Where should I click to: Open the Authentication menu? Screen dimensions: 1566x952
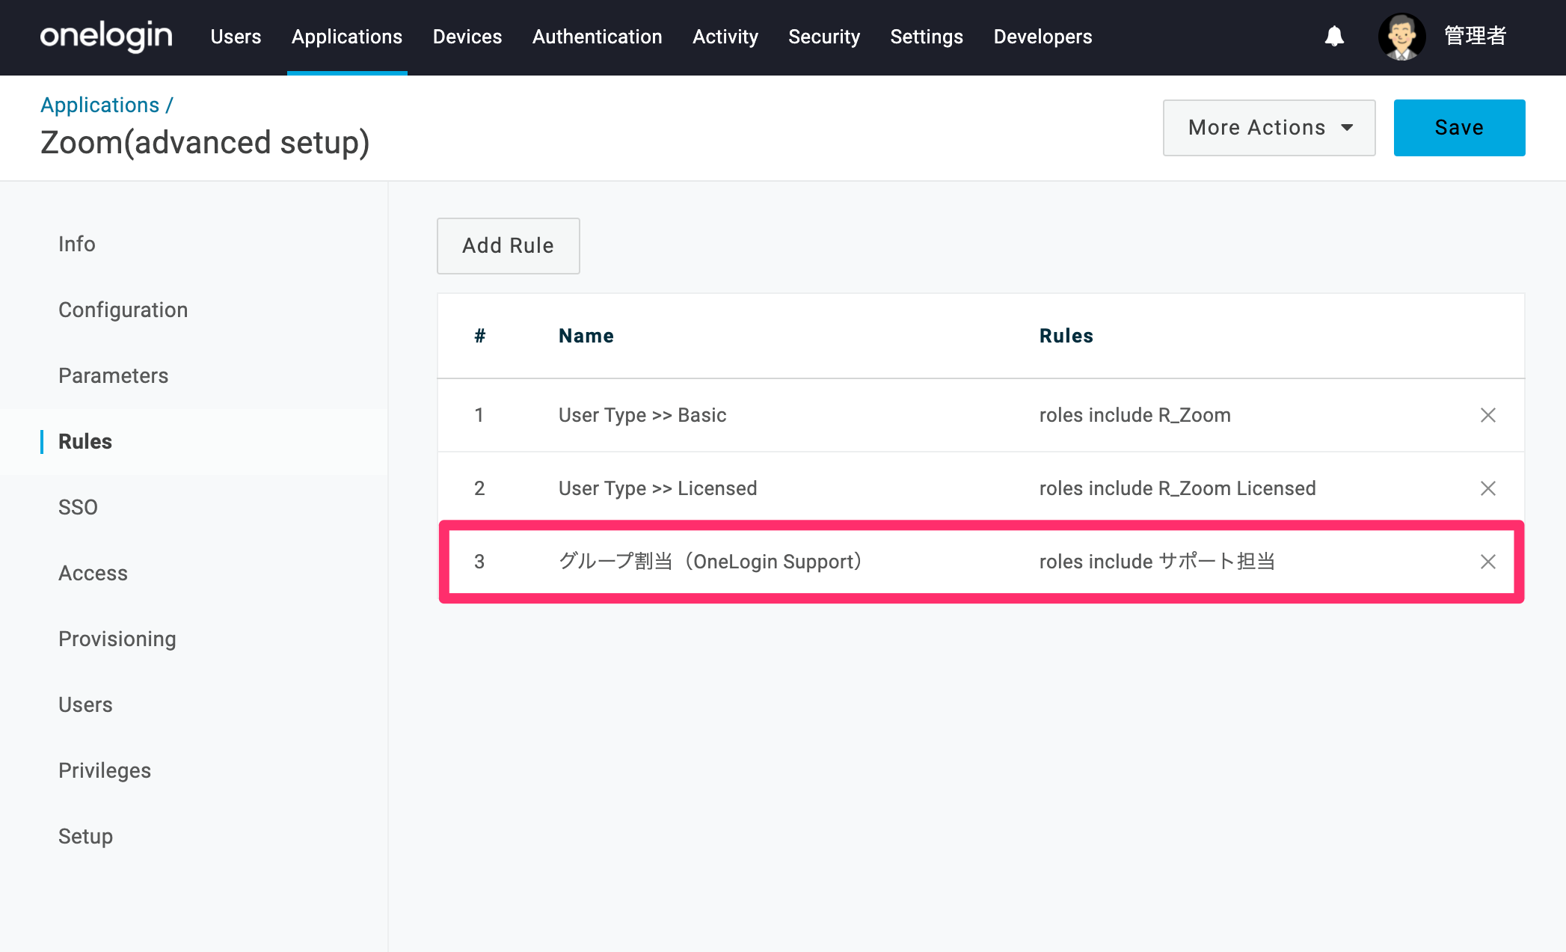[x=597, y=37]
